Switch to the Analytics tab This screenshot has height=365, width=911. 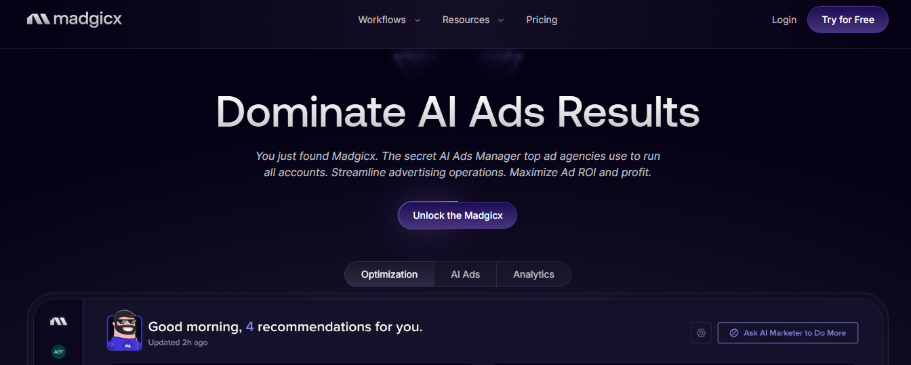[x=533, y=274]
